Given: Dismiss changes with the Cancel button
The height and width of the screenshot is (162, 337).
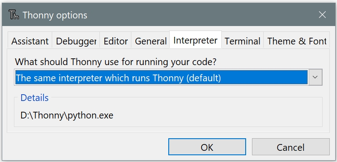Looking at the screenshot, I should click(x=291, y=147).
